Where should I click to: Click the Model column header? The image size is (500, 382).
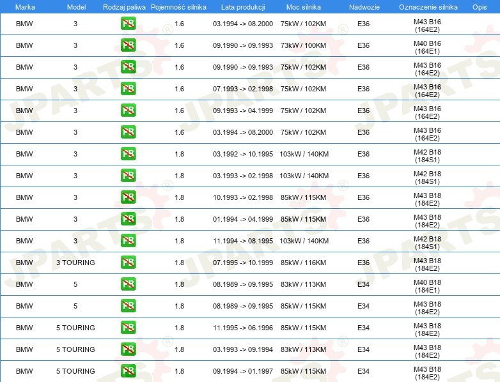[x=76, y=7]
